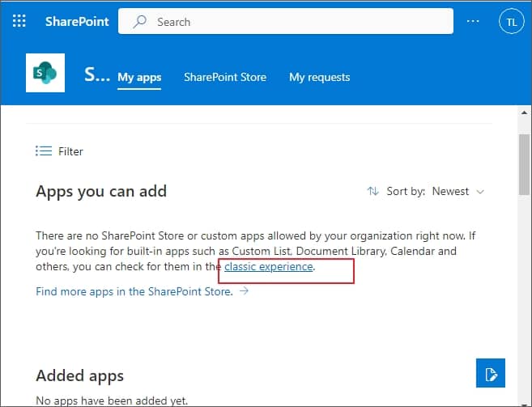Click the SharePoint site logo tile
Viewport: 532px width, 407px height.
(x=45, y=73)
